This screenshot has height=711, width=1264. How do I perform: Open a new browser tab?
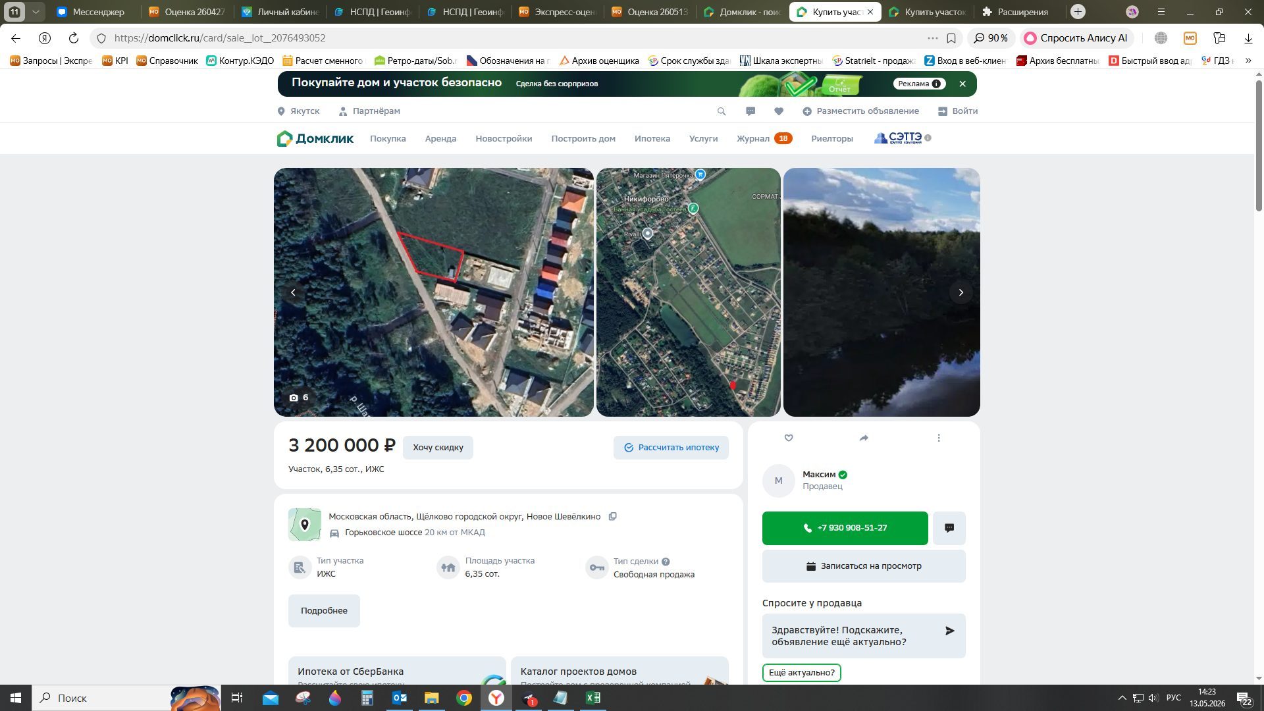[1078, 12]
